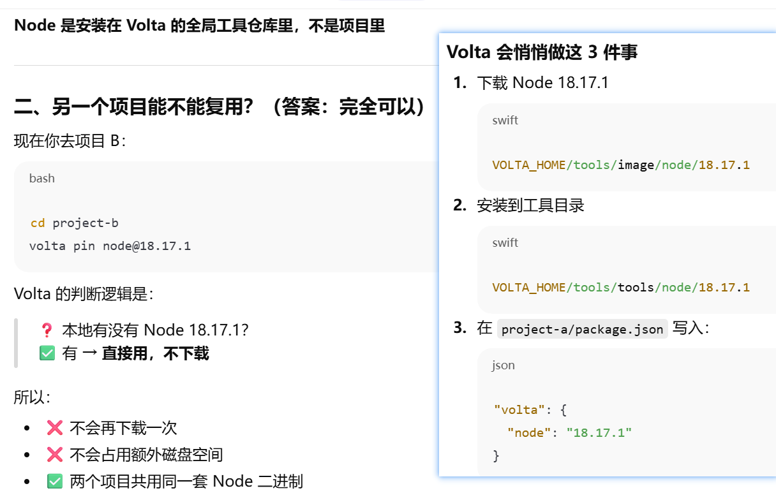Click "swift" label above the tools/node path
776x493 pixels.
point(505,243)
